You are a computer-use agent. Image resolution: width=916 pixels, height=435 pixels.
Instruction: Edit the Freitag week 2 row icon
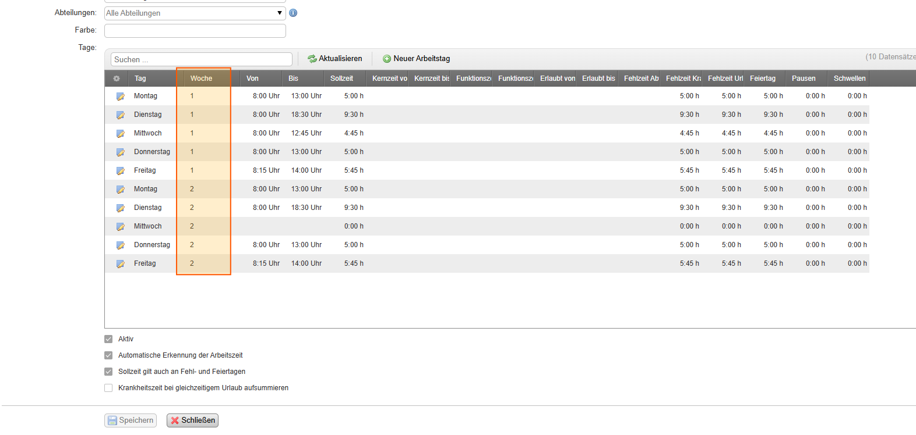click(x=121, y=264)
